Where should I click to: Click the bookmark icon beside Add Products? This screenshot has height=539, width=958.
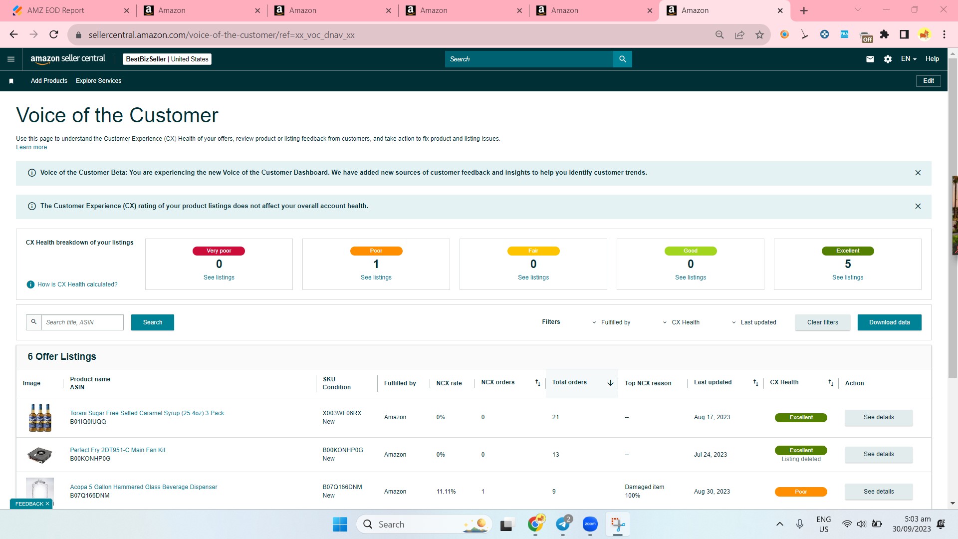(11, 81)
